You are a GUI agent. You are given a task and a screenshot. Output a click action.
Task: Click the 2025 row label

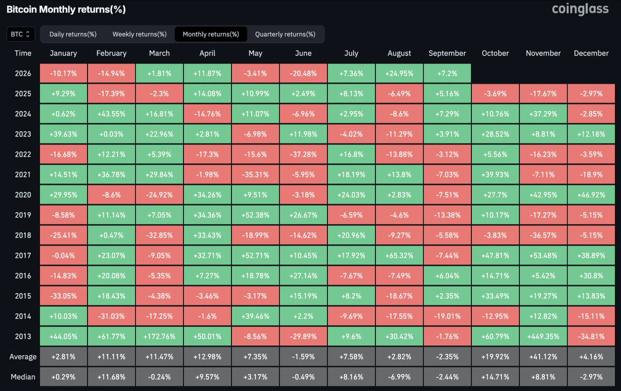[x=23, y=94]
